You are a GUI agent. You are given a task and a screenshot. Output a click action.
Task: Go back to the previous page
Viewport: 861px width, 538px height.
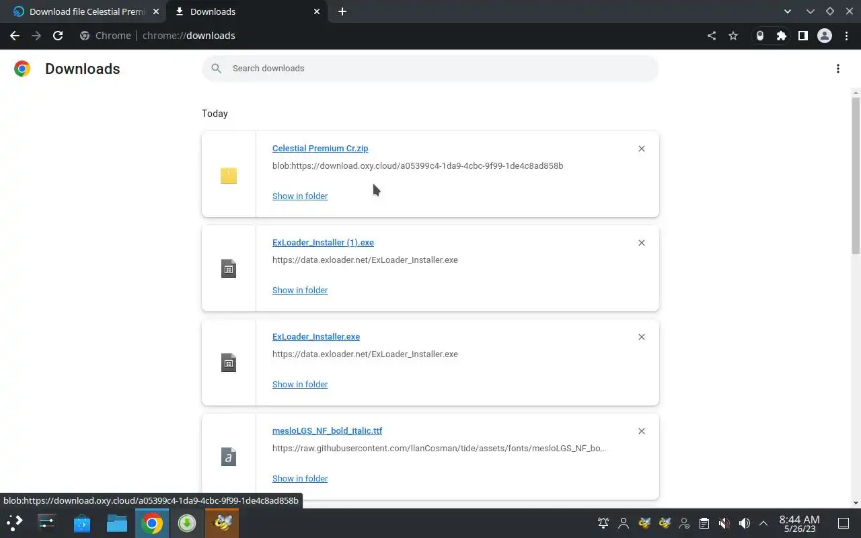[x=15, y=36]
